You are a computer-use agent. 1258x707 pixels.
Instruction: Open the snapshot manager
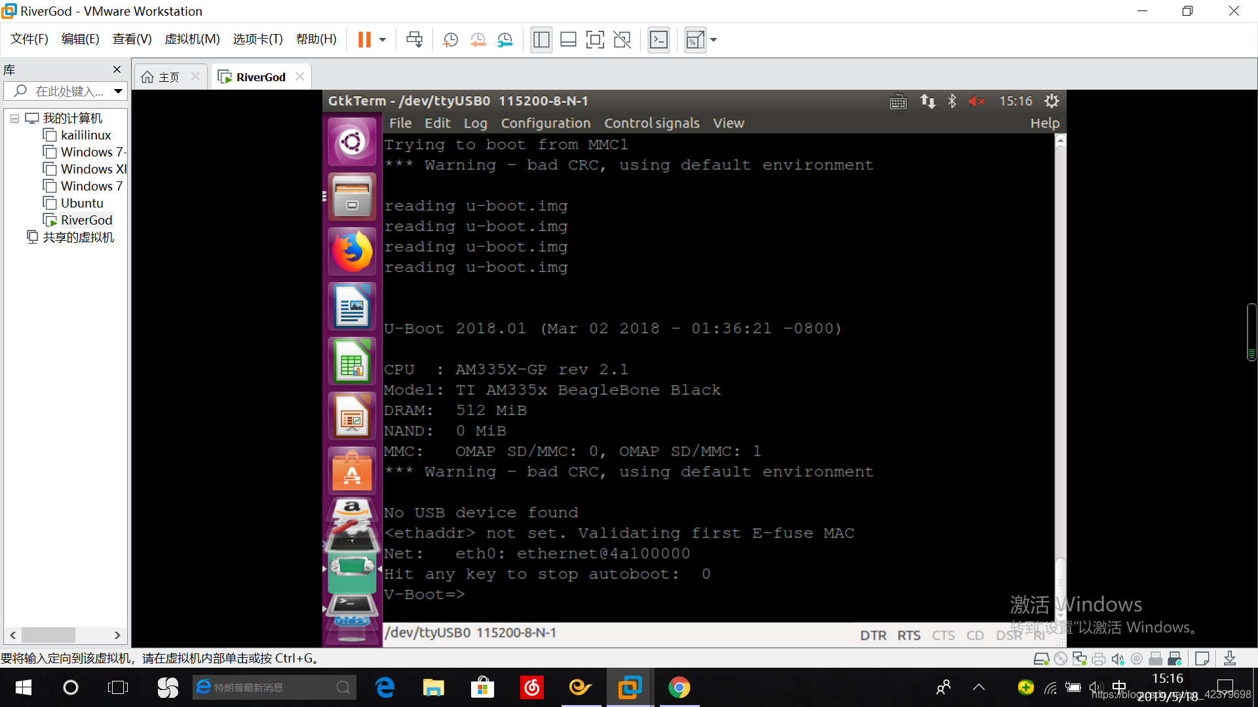click(x=505, y=40)
